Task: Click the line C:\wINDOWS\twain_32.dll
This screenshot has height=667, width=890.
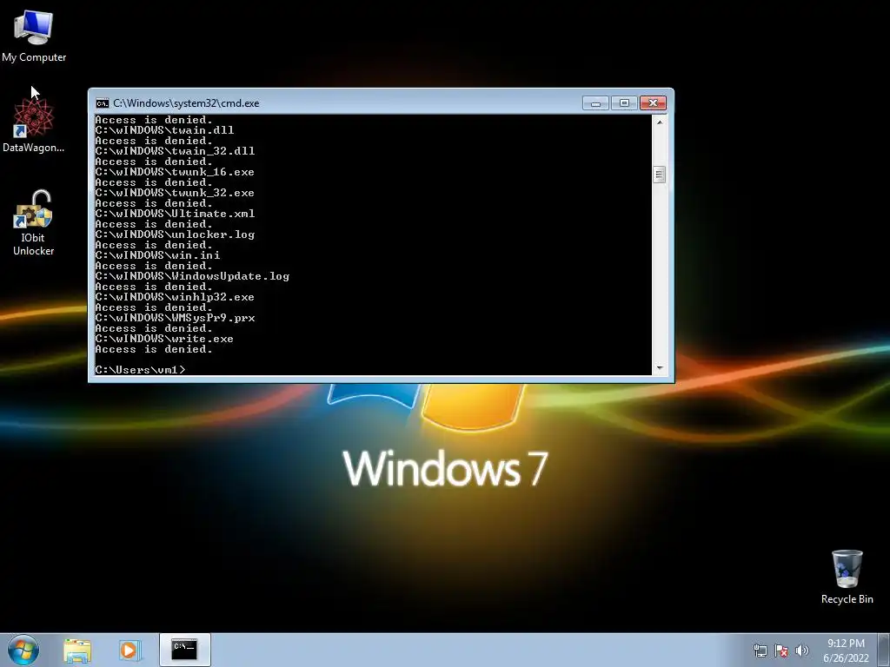Action: [x=175, y=151]
